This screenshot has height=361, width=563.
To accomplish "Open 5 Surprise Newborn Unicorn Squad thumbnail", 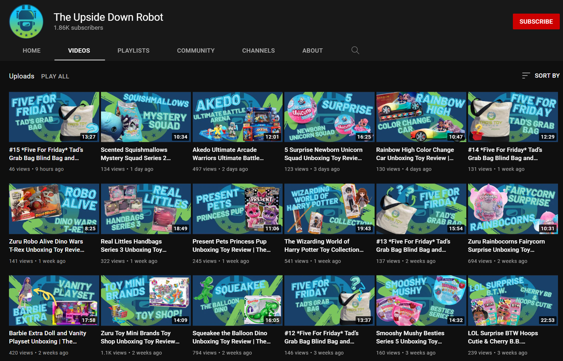I will 329,117.
